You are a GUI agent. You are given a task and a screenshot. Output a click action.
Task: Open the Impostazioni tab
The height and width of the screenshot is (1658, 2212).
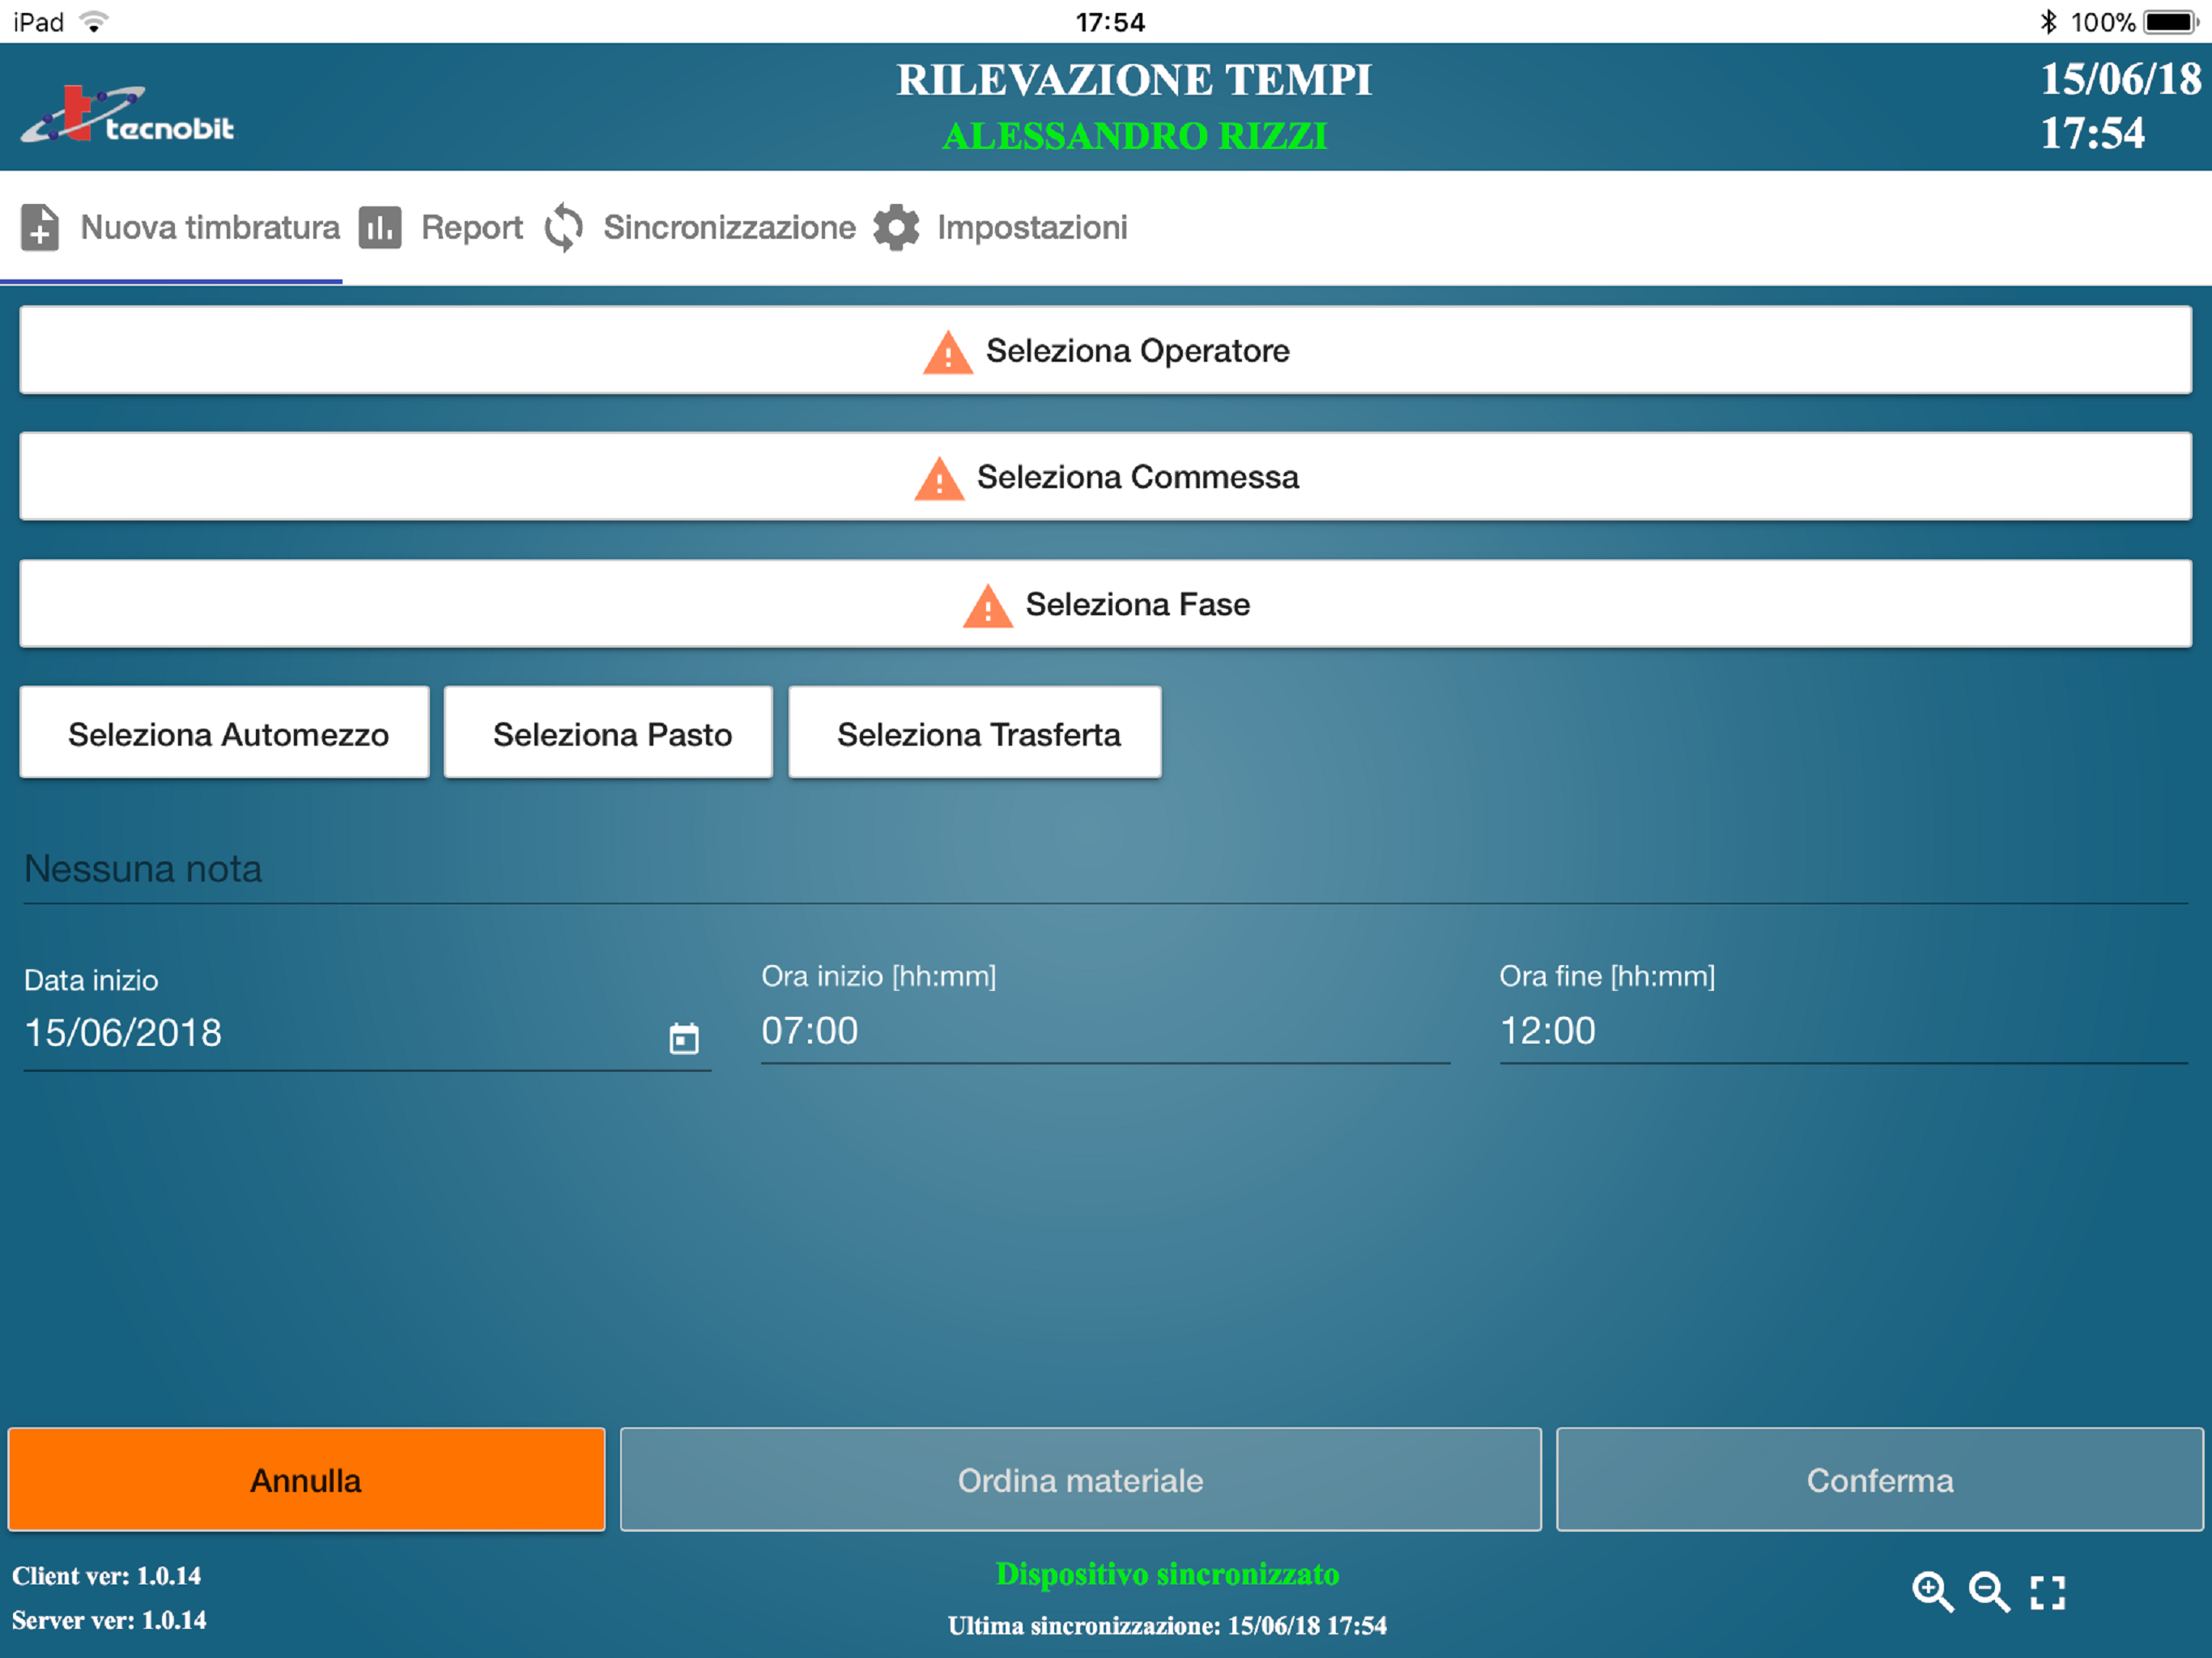[x=1001, y=228]
